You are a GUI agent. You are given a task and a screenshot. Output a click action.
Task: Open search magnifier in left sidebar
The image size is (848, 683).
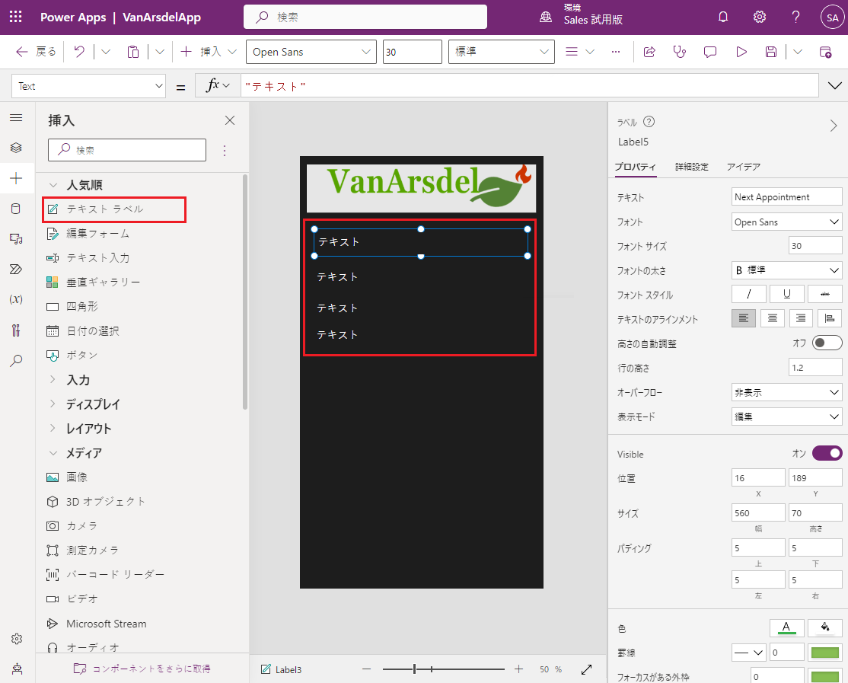click(16, 360)
